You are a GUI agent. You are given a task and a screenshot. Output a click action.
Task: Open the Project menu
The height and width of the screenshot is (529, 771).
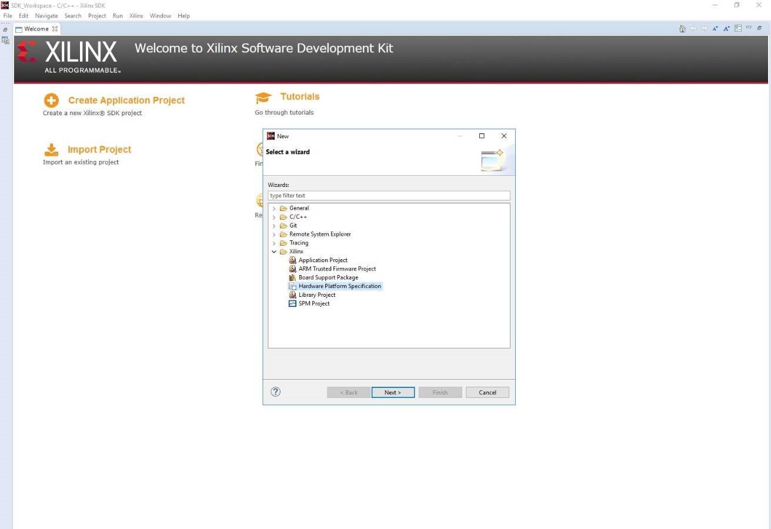(x=97, y=16)
